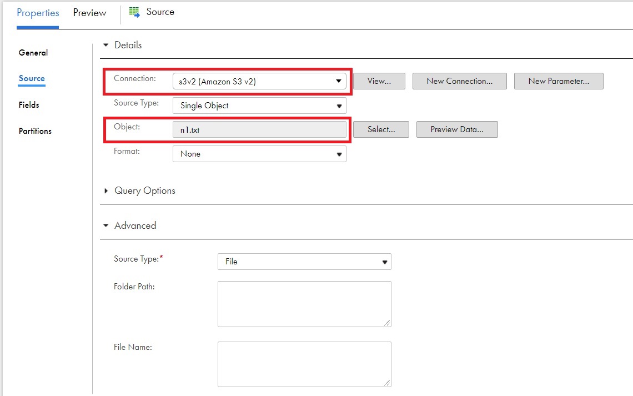The image size is (633, 396).
Task: Select the Source section in sidebar
Action: [32, 78]
